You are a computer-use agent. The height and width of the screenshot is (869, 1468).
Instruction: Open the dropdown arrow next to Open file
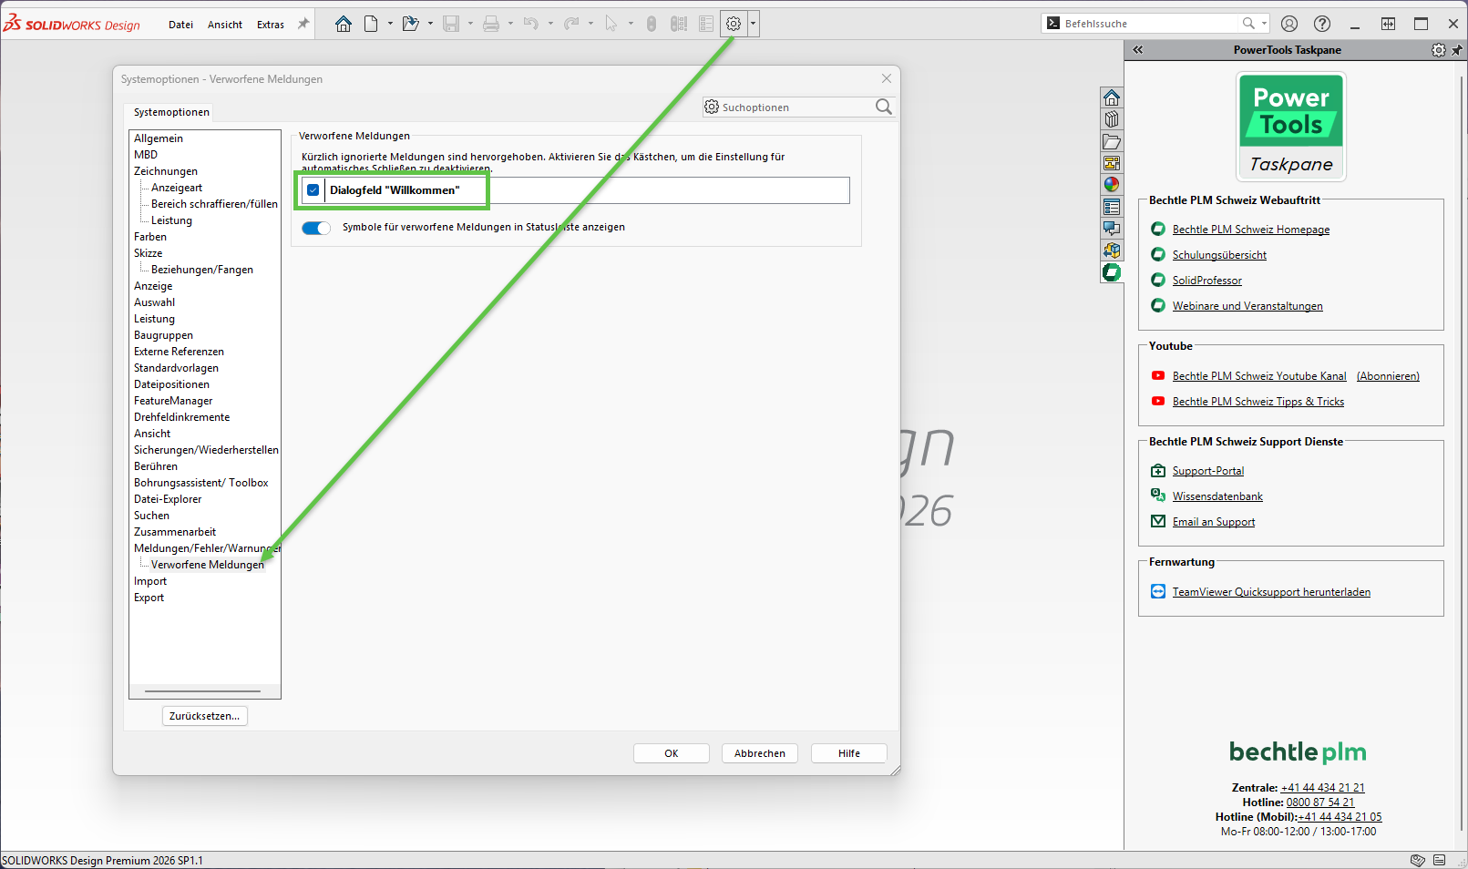point(430,25)
